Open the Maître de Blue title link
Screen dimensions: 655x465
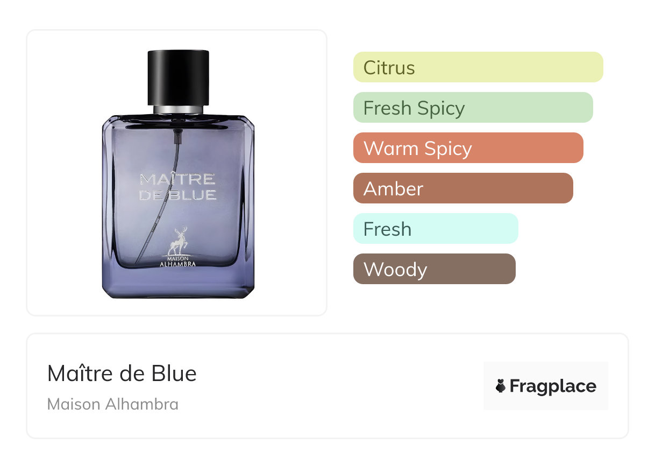click(122, 374)
